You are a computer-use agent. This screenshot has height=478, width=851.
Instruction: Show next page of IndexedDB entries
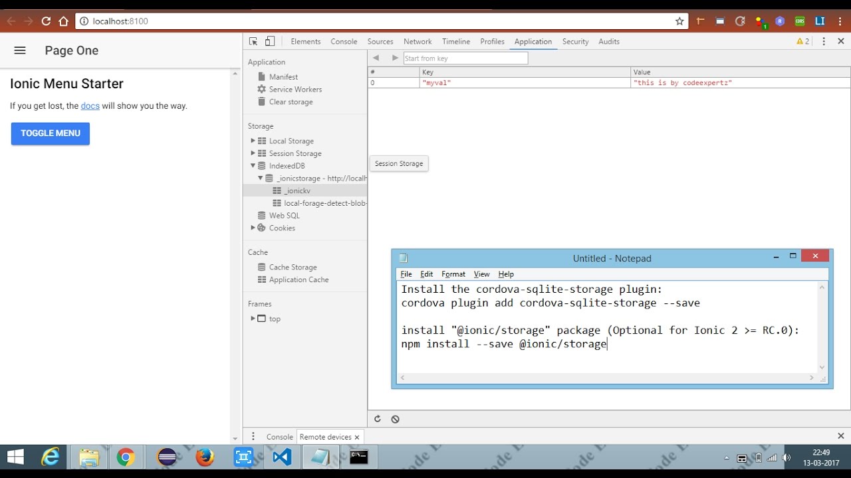point(395,58)
